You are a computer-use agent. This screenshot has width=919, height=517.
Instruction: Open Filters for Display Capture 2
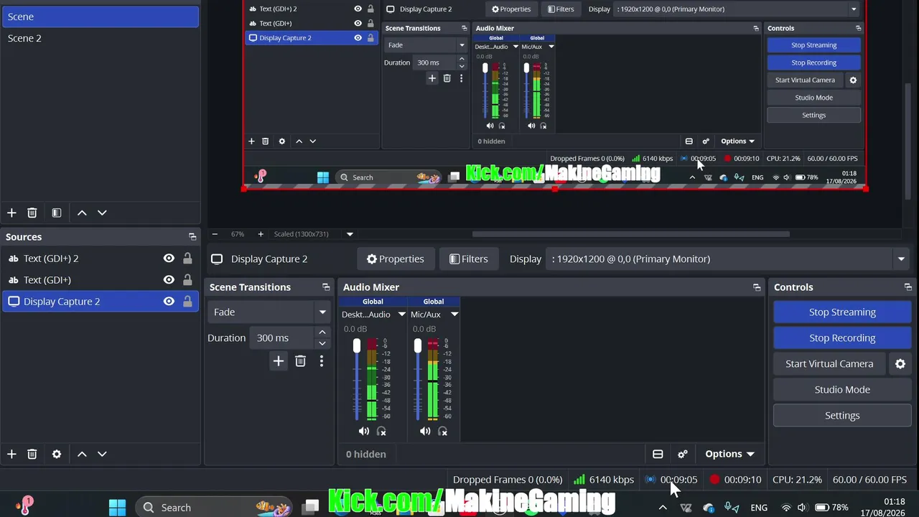(x=469, y=259)
